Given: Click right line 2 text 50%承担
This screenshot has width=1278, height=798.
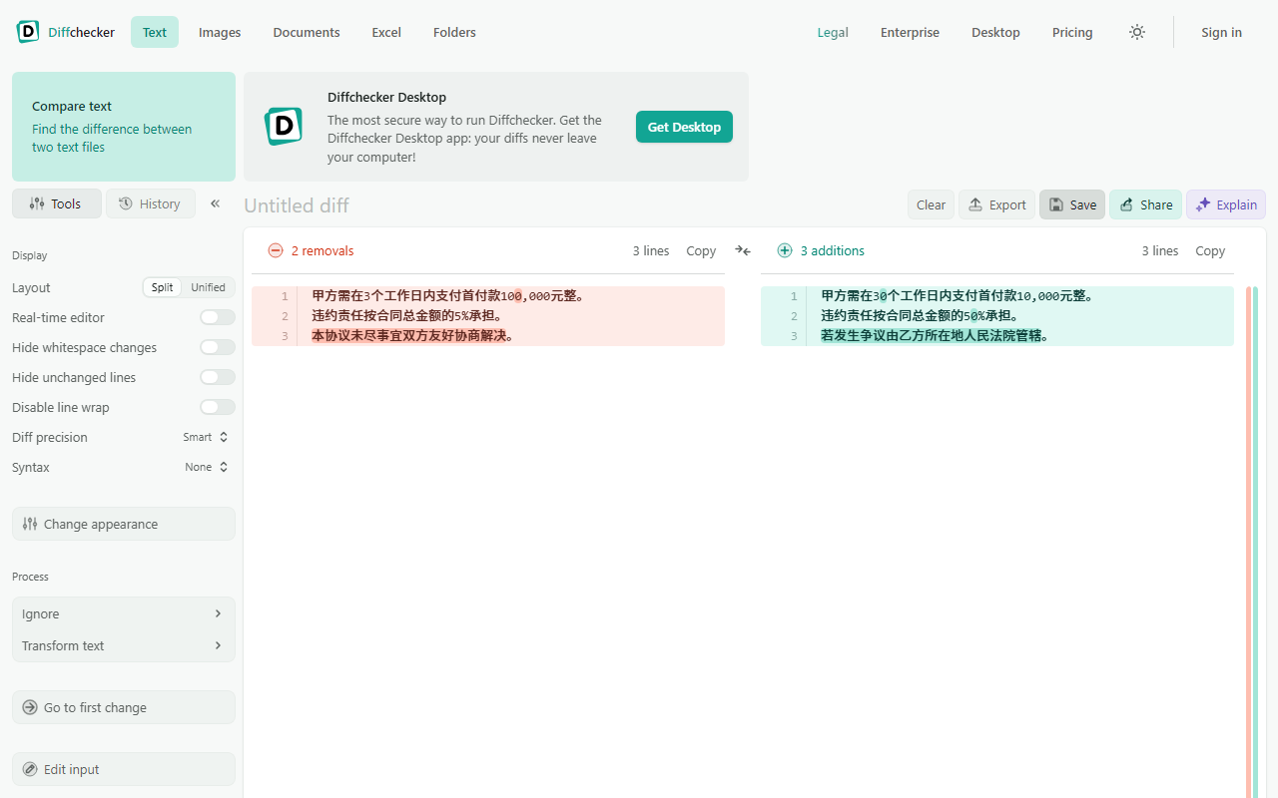Looking at the screenshot, I should [987, 315].
